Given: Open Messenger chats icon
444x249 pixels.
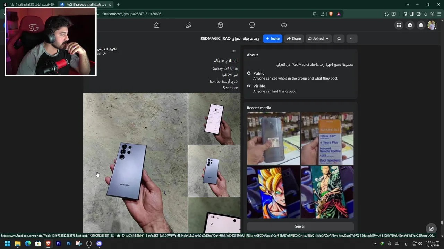Looking at the screenshot, I should pos(410,25).
